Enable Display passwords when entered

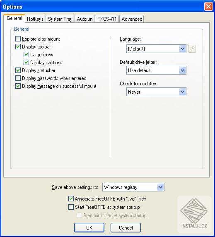(18, 78)
